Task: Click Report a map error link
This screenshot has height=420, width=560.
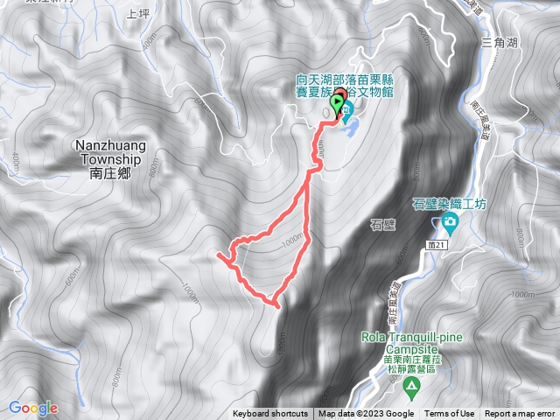Action: (x=521, y=414)
